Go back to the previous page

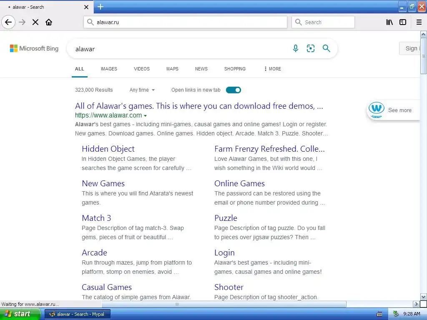click(8, 22)
